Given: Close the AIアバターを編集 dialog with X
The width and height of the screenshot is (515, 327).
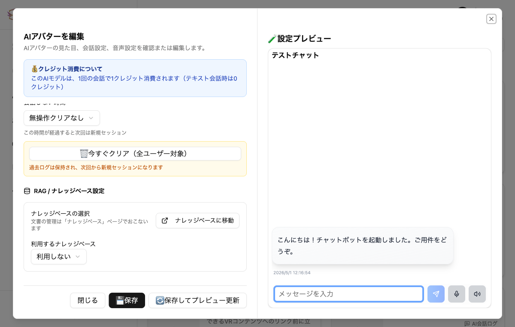Looking at the screenshot, I should (491, 19).
